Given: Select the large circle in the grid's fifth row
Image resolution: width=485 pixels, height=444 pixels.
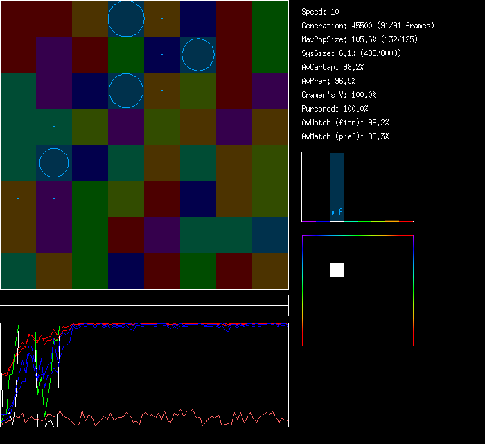Looking at the screenshot, I should pos(54,163).
